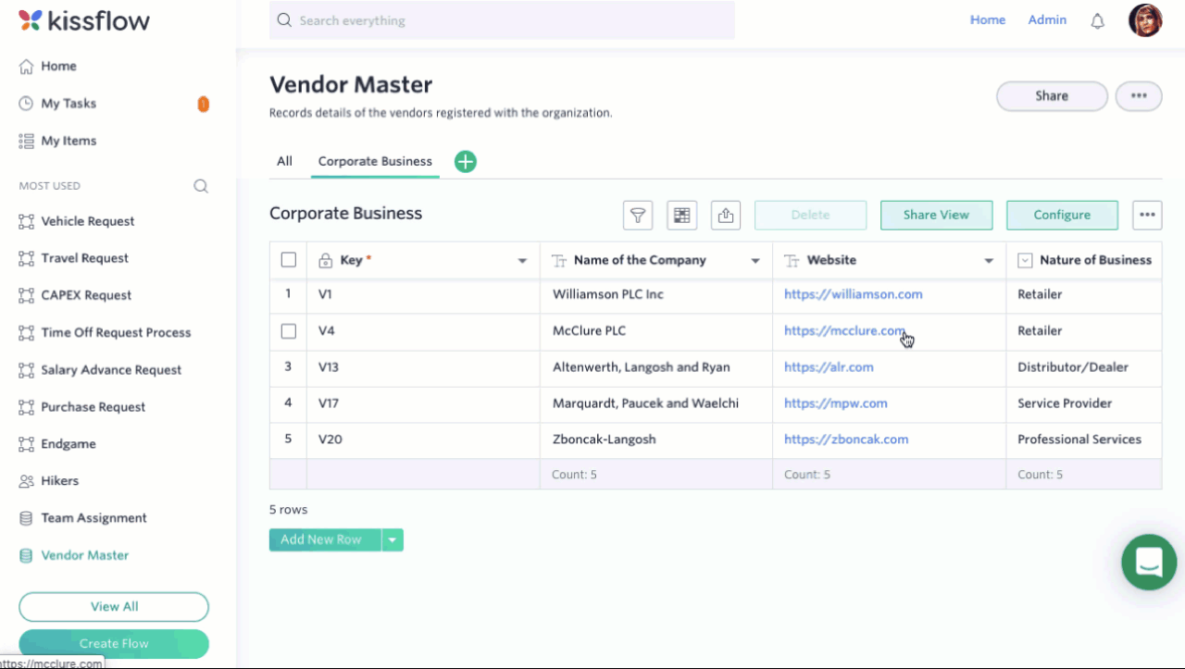Open the Endgame flow
Viewport: 1185px width, 669px height.
69,444
